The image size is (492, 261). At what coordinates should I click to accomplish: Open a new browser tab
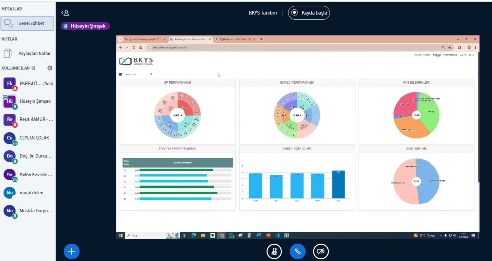point(261,39)
